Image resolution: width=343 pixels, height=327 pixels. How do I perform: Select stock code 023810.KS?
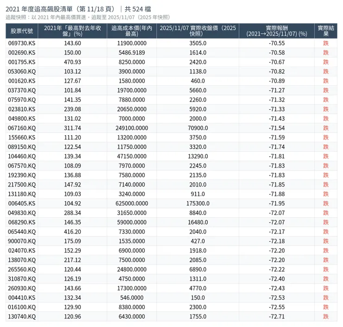click(x=22, y=109)
